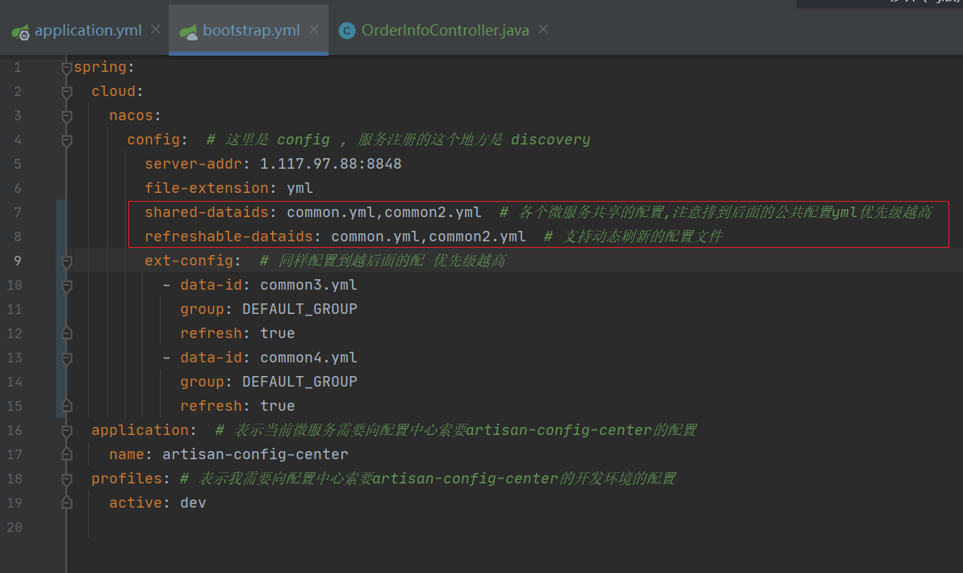Switch to the application.yml tab
The image size is (963, 573).
[x=88, y=30]
